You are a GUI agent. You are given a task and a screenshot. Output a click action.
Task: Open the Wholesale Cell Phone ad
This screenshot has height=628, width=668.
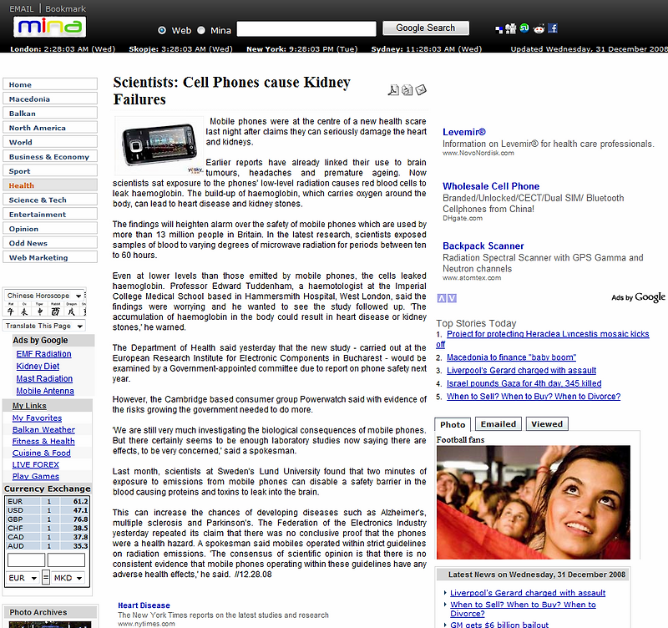coord(491,186)
